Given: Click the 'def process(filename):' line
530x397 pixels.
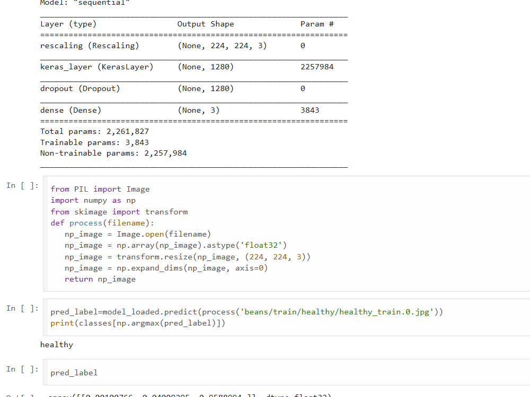Looking at the screenshot, I should [x=102, y=223].
